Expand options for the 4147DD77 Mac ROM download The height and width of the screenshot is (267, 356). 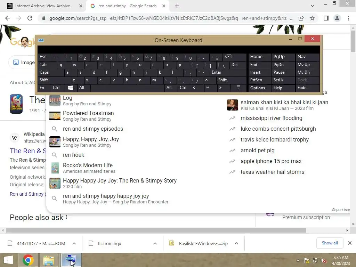74,243
